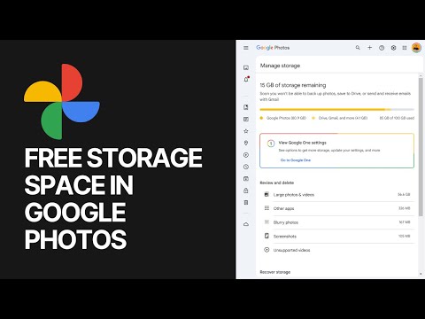Image resolution: width=425 pixels, height=319 pixels.
Task: Open the Archive sidebar icon
Action: click(246, 179)
